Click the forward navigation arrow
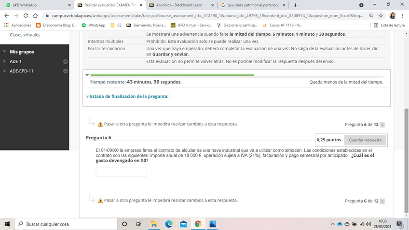Image resolution: width=409 pixels, height=230 pixels. (16, 15)
